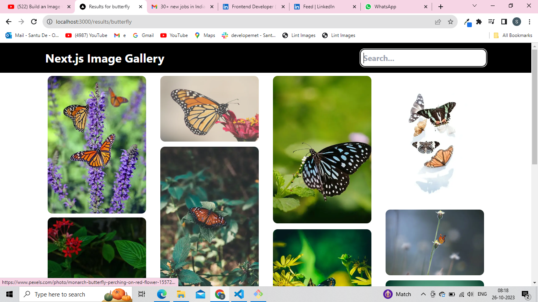Toggle the bookmark star for this page
This screenshot has width=538, height=302.
450,22
